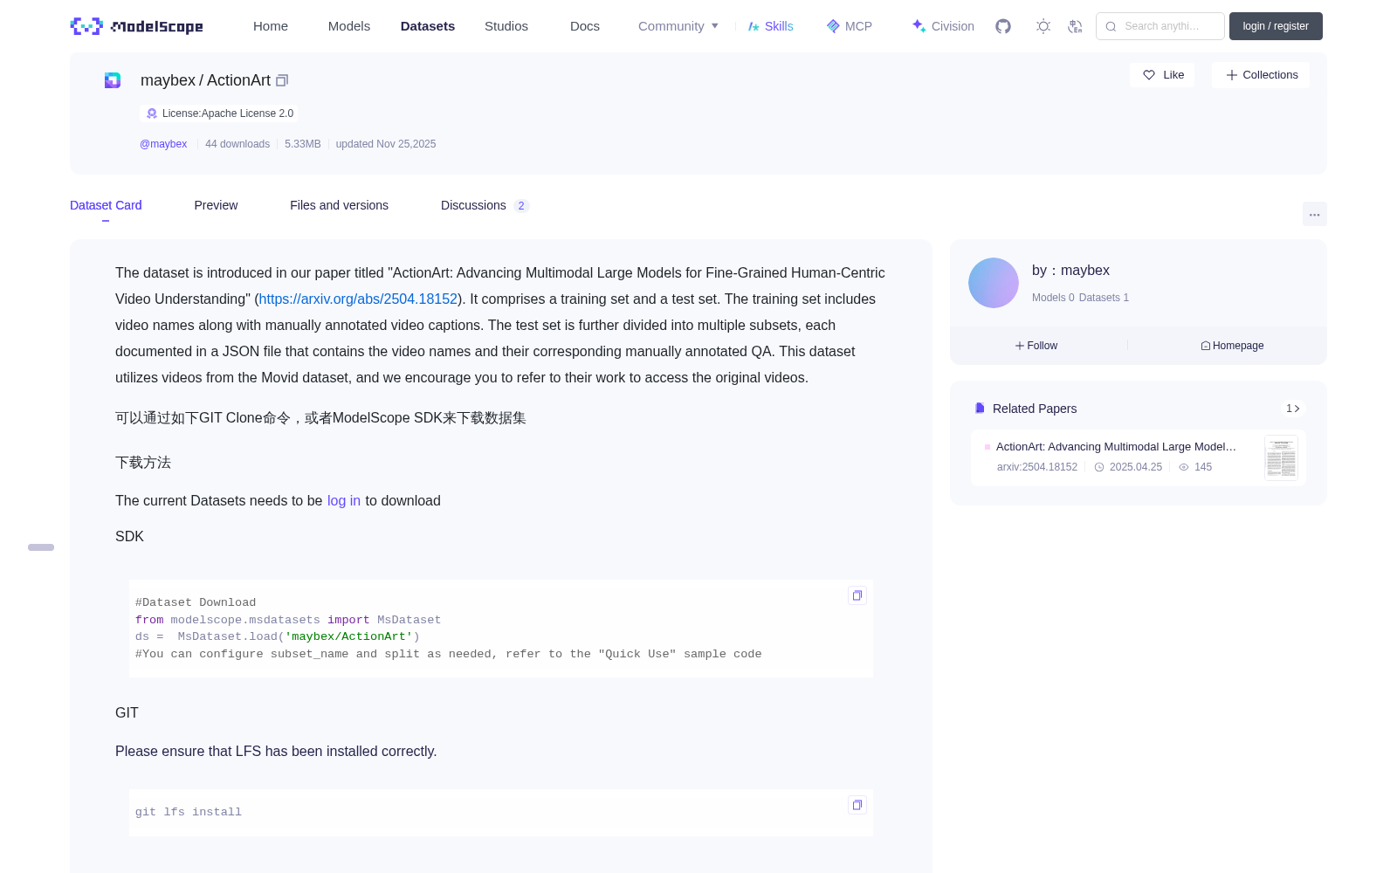
Task: Click the Follow plus icon
Action: [1020, 346]
